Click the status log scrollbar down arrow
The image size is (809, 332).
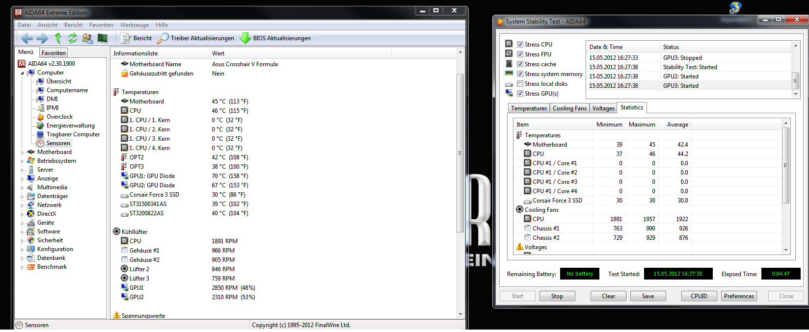coord(795,94)
